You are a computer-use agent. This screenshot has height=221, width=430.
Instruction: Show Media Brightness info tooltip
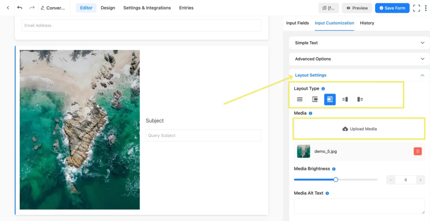tap(334, 169)
